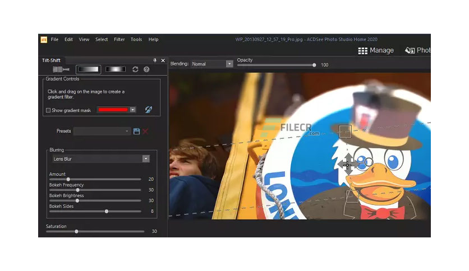Viewport: 469px width, 271px height.
Task: Click the Opacity value 100
Action: (324, 65)
